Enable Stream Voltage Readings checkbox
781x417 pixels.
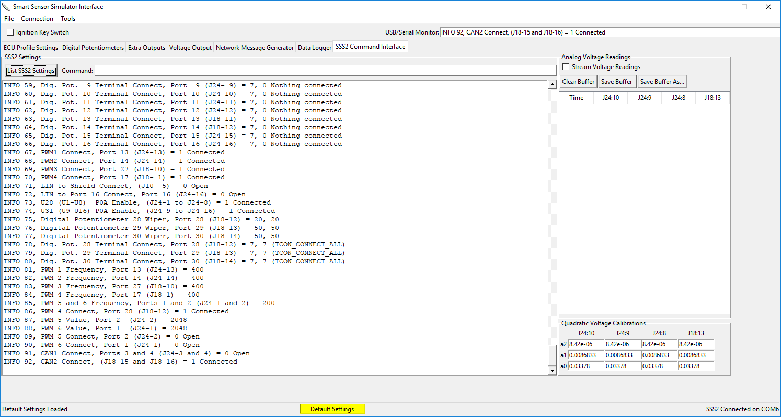pos(566,67)
